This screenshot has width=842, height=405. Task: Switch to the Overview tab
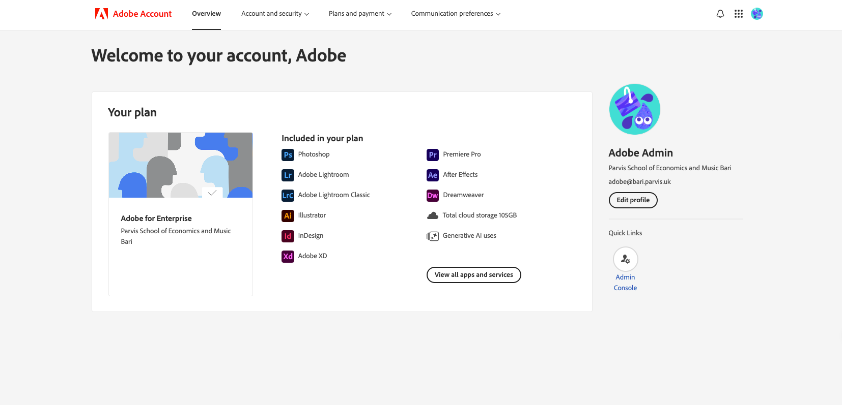click(x=206, y=14)
